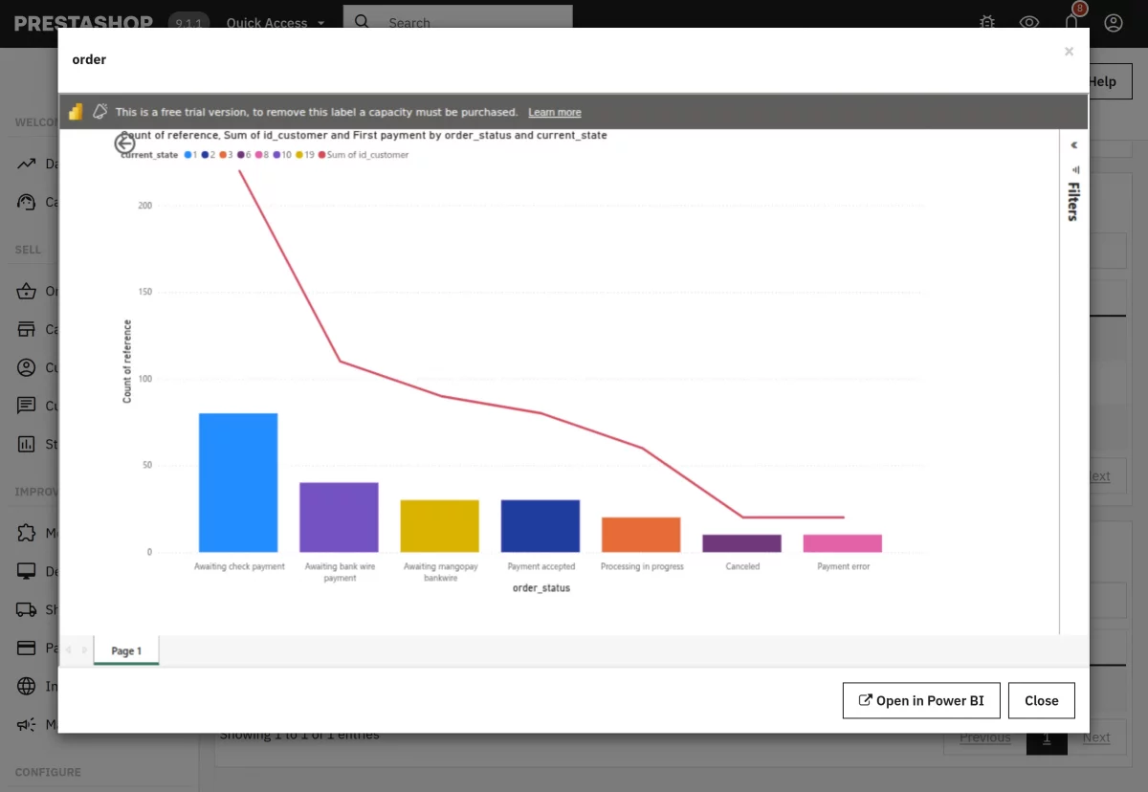
Task: Click the Orders basket icon in the sidebar
Action: 27,291
